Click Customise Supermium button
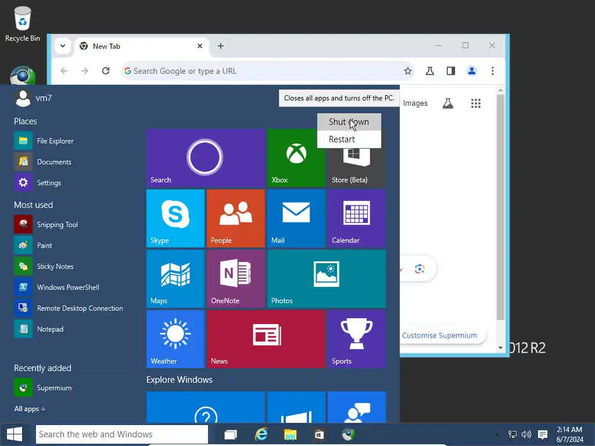The height and width of the screenshot is (446, 595). (x=439, y=335)
